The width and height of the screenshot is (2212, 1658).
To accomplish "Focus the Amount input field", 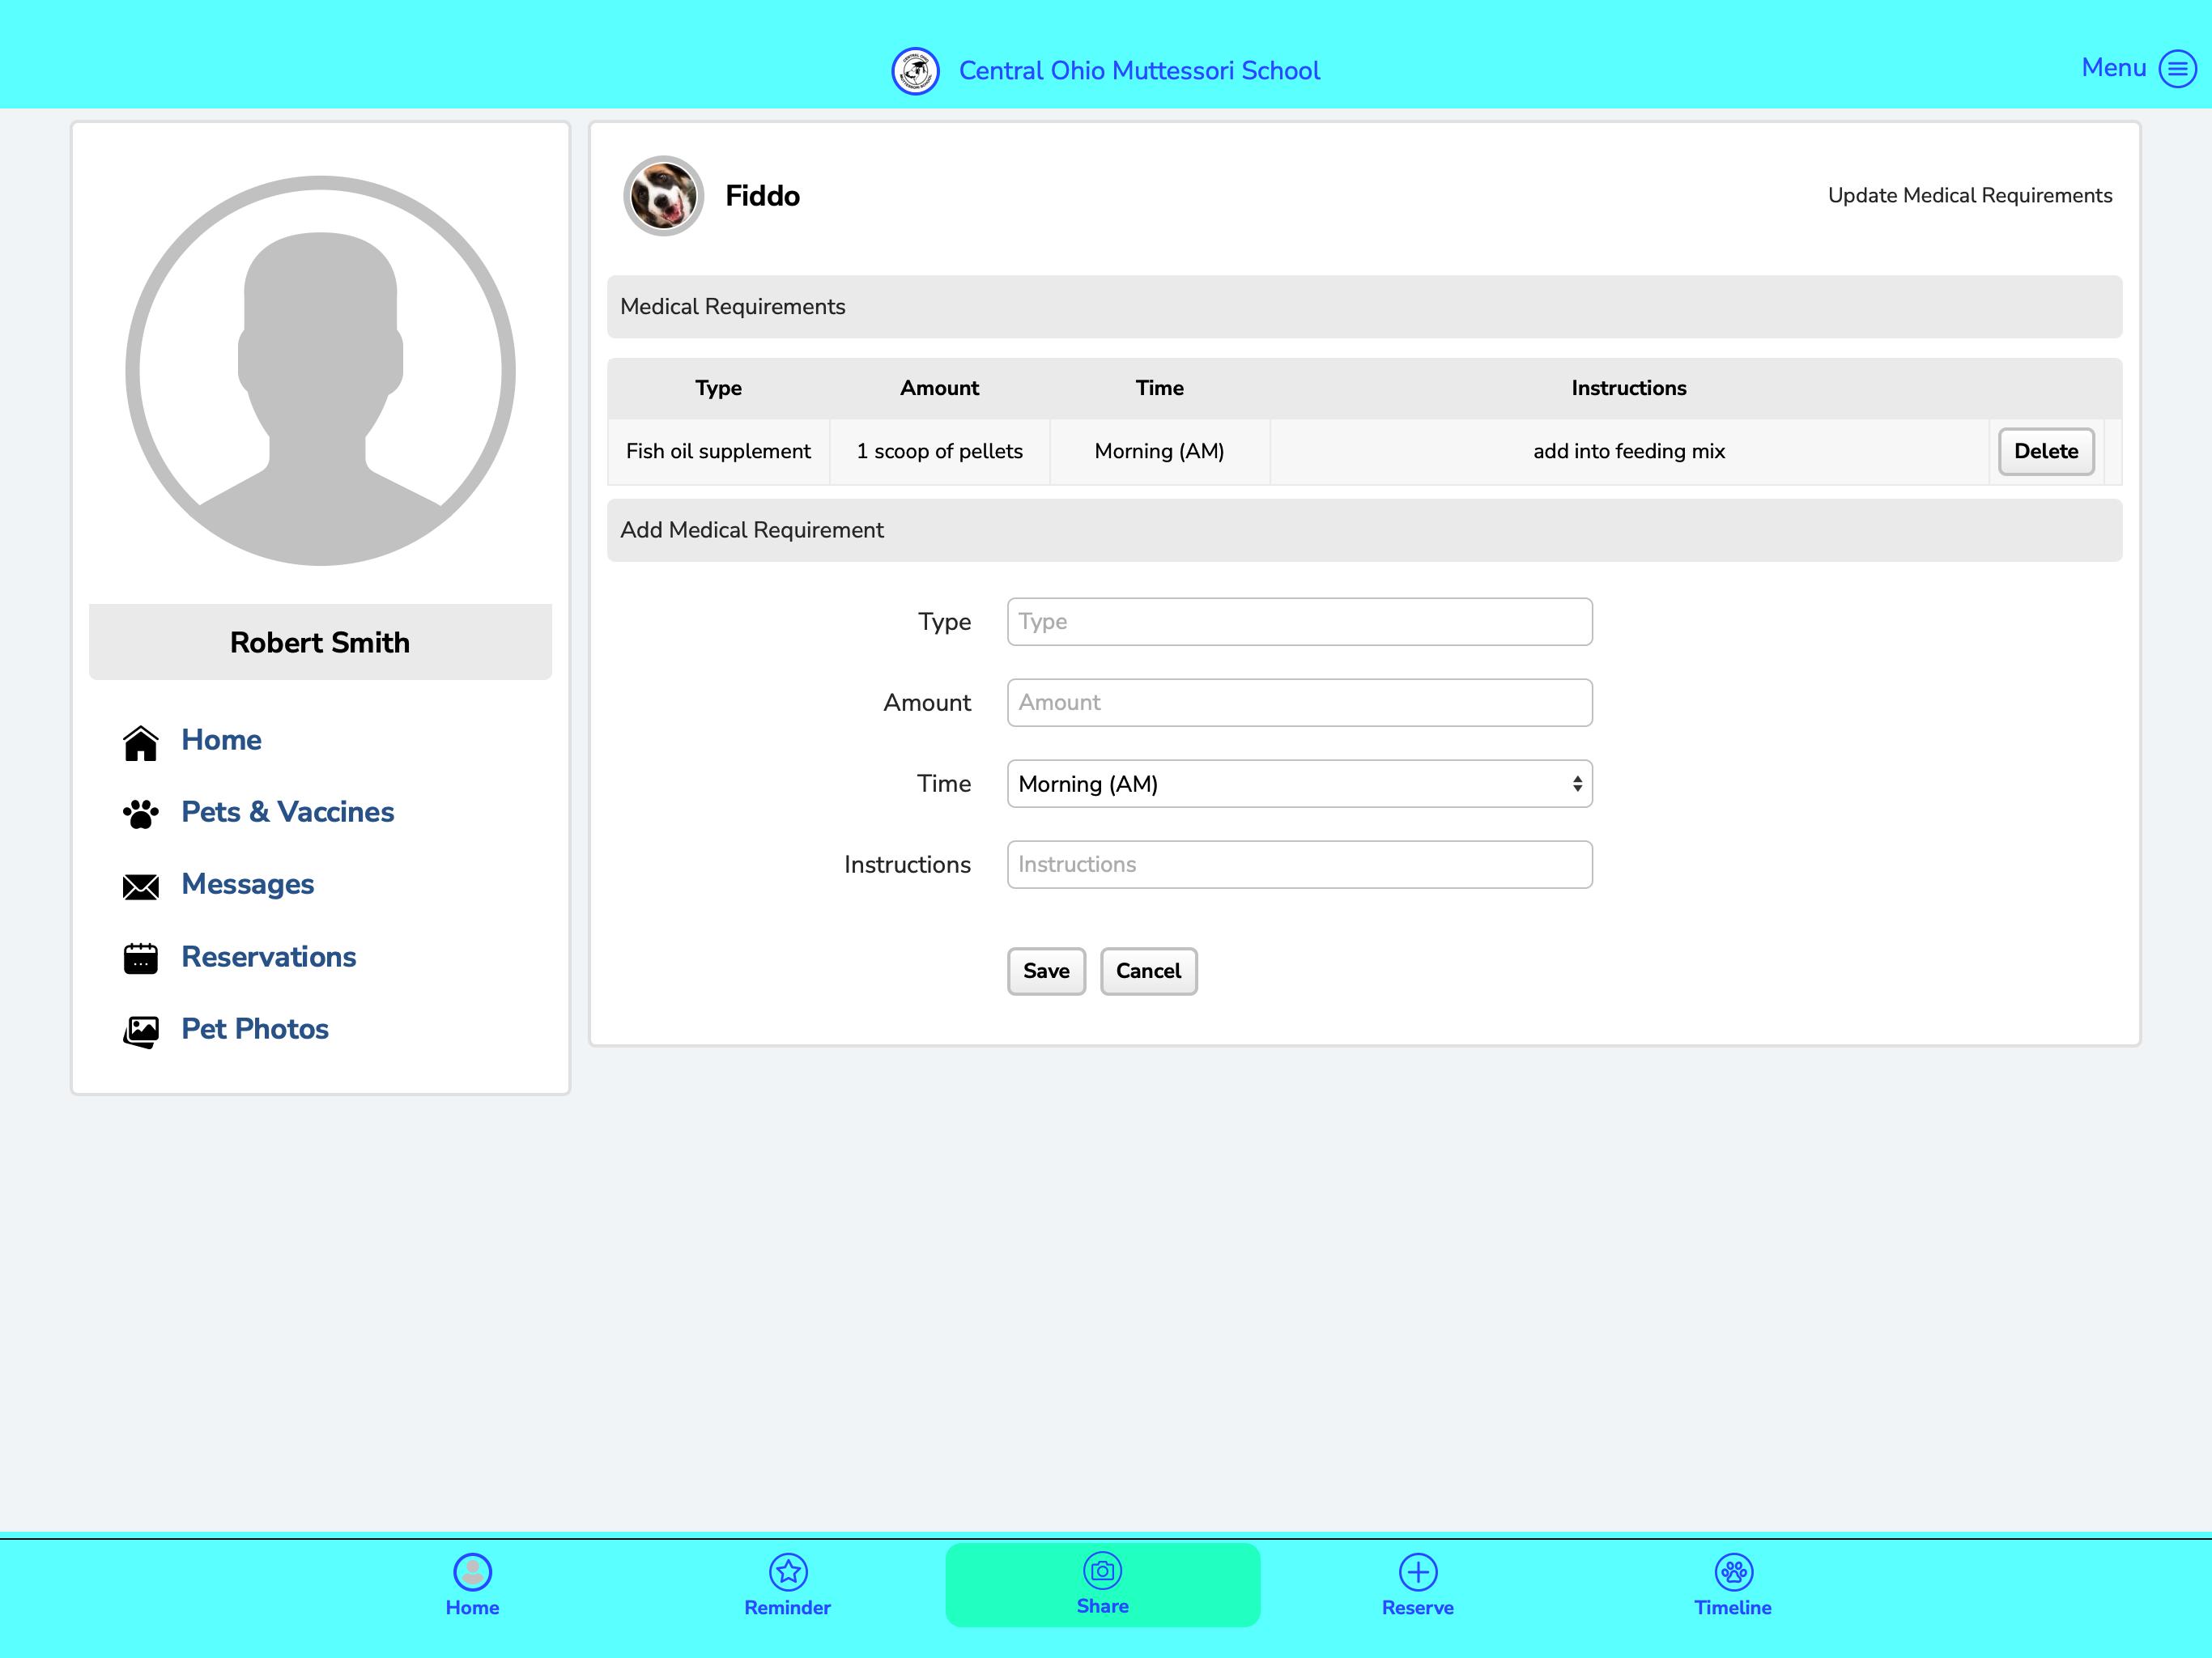I will click(x=1299, y=703).
